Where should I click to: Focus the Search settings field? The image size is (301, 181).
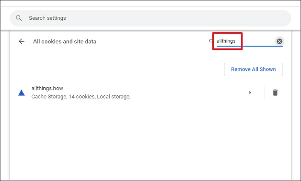click(x=150, y=18)
